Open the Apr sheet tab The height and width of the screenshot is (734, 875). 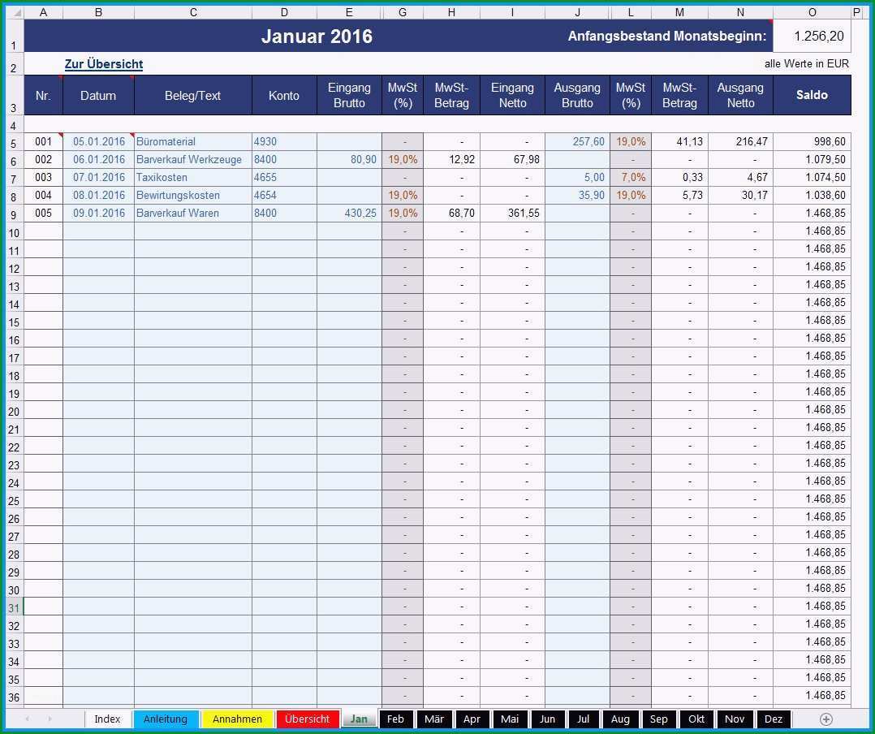point(472,719)
